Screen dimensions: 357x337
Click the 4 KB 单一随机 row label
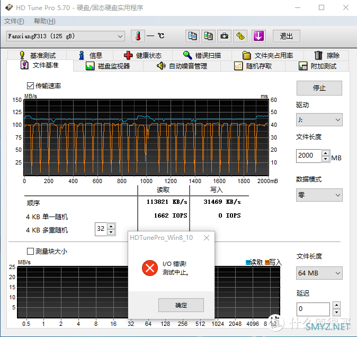click(x=47, y=217)
